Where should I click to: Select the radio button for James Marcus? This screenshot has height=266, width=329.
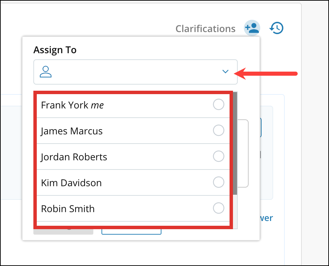click(x=218, y=131)
